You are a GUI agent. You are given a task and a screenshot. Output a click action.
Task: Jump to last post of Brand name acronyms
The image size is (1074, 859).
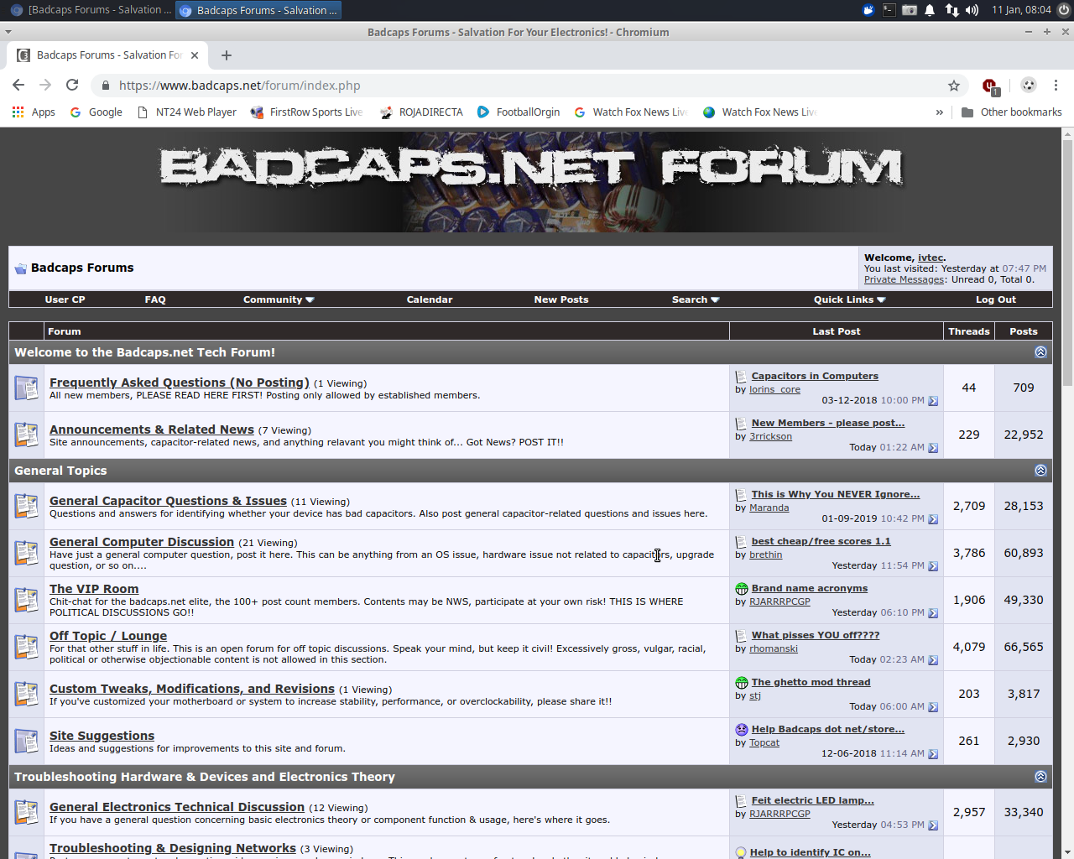(x=933, y=613)
